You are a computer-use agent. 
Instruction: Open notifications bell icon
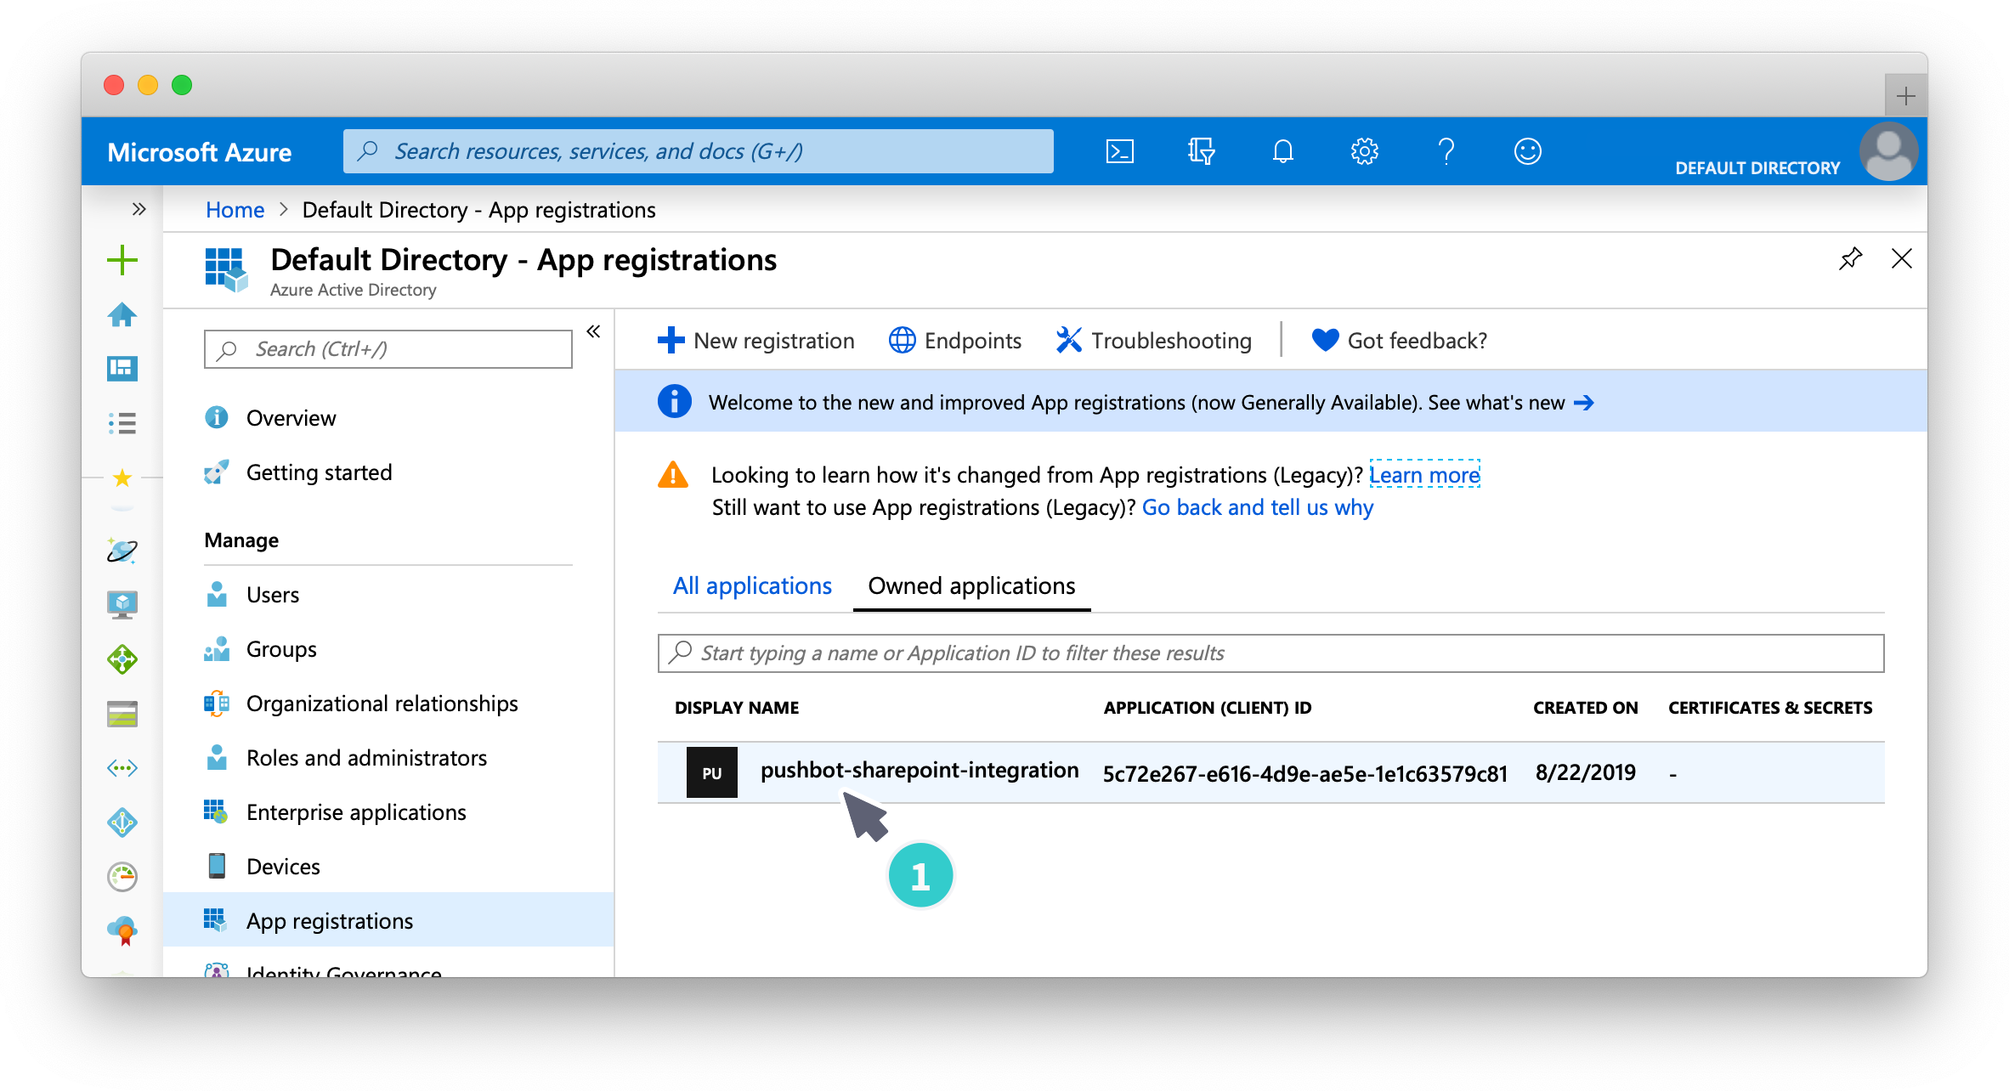[1282, 151]
